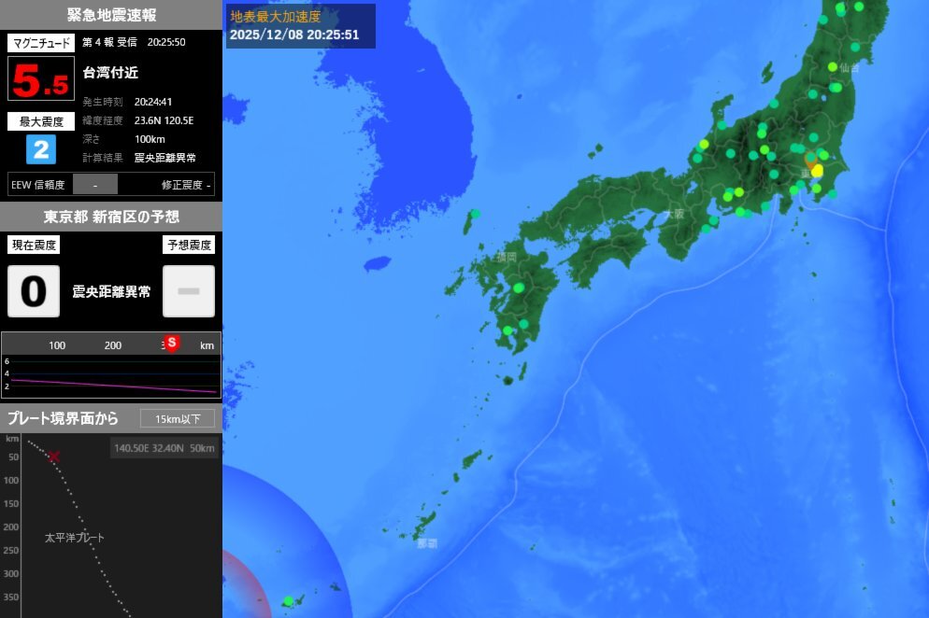Screen dimensions: 929x618
Task: Toggle the EEW 信頼度 indicator
Action: pyautogui.click(x=93, y=184)
